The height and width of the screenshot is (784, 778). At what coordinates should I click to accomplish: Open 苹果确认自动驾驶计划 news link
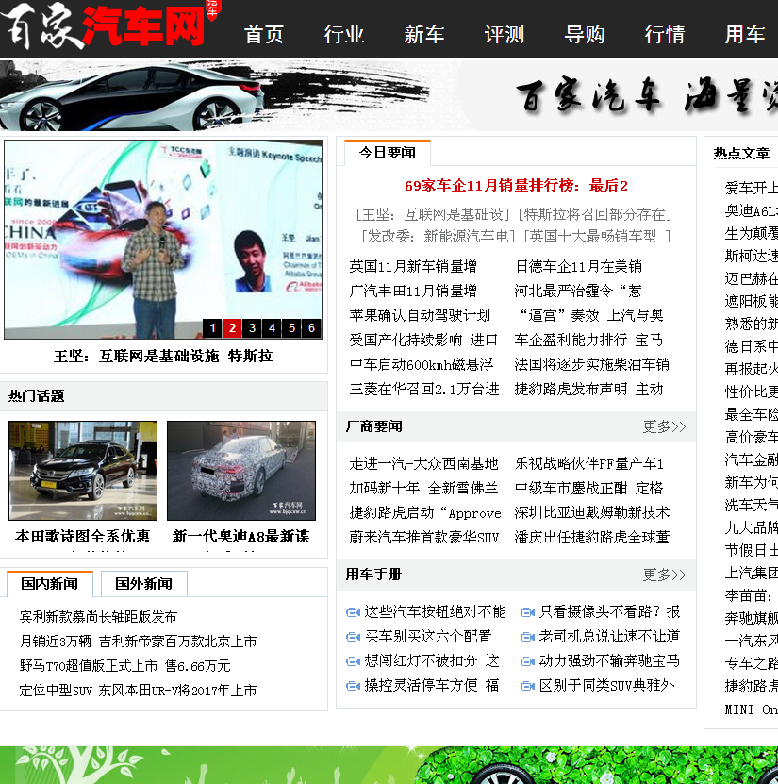420,315
